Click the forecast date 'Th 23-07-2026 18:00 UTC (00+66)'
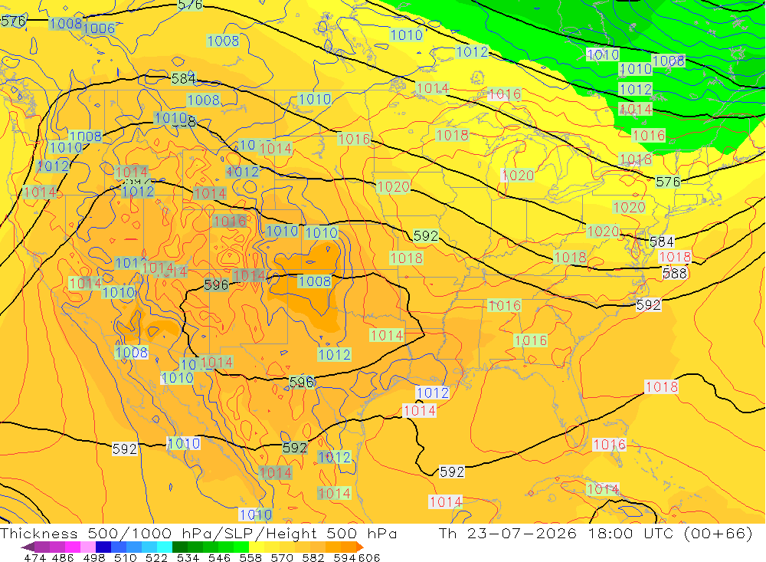766x562 pixels. [x=595, y=533]
